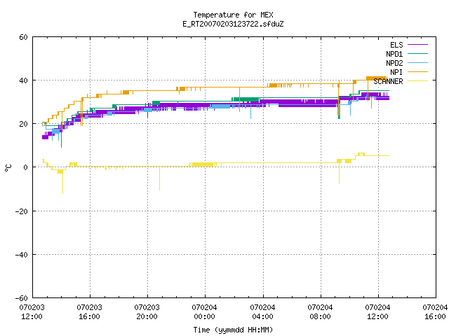This screenshot has height=336, width=449.
Task: Click the y-axis value -40
Action: (x=22, y=255)
